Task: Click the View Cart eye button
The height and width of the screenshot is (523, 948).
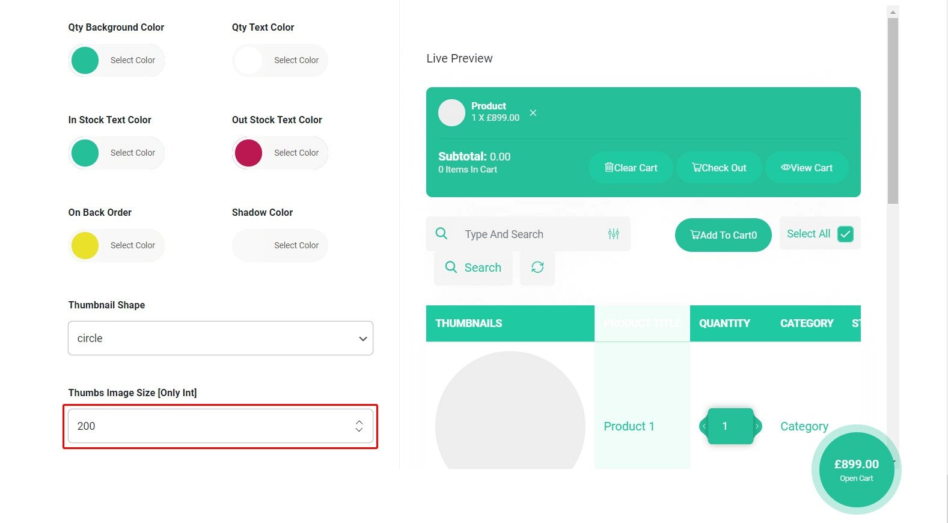Action: tap(807, 168)
